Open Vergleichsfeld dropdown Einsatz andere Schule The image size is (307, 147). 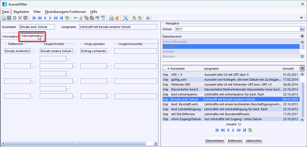[x=75, y=51]
